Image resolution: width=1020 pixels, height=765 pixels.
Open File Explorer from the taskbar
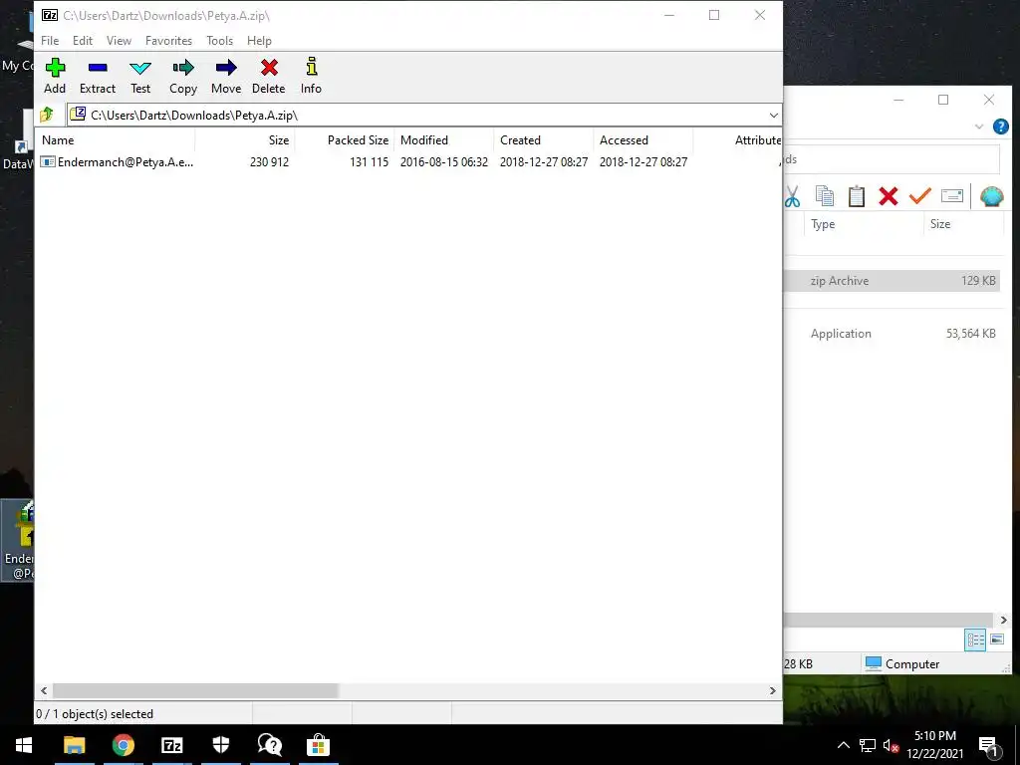tap(74, 745)
